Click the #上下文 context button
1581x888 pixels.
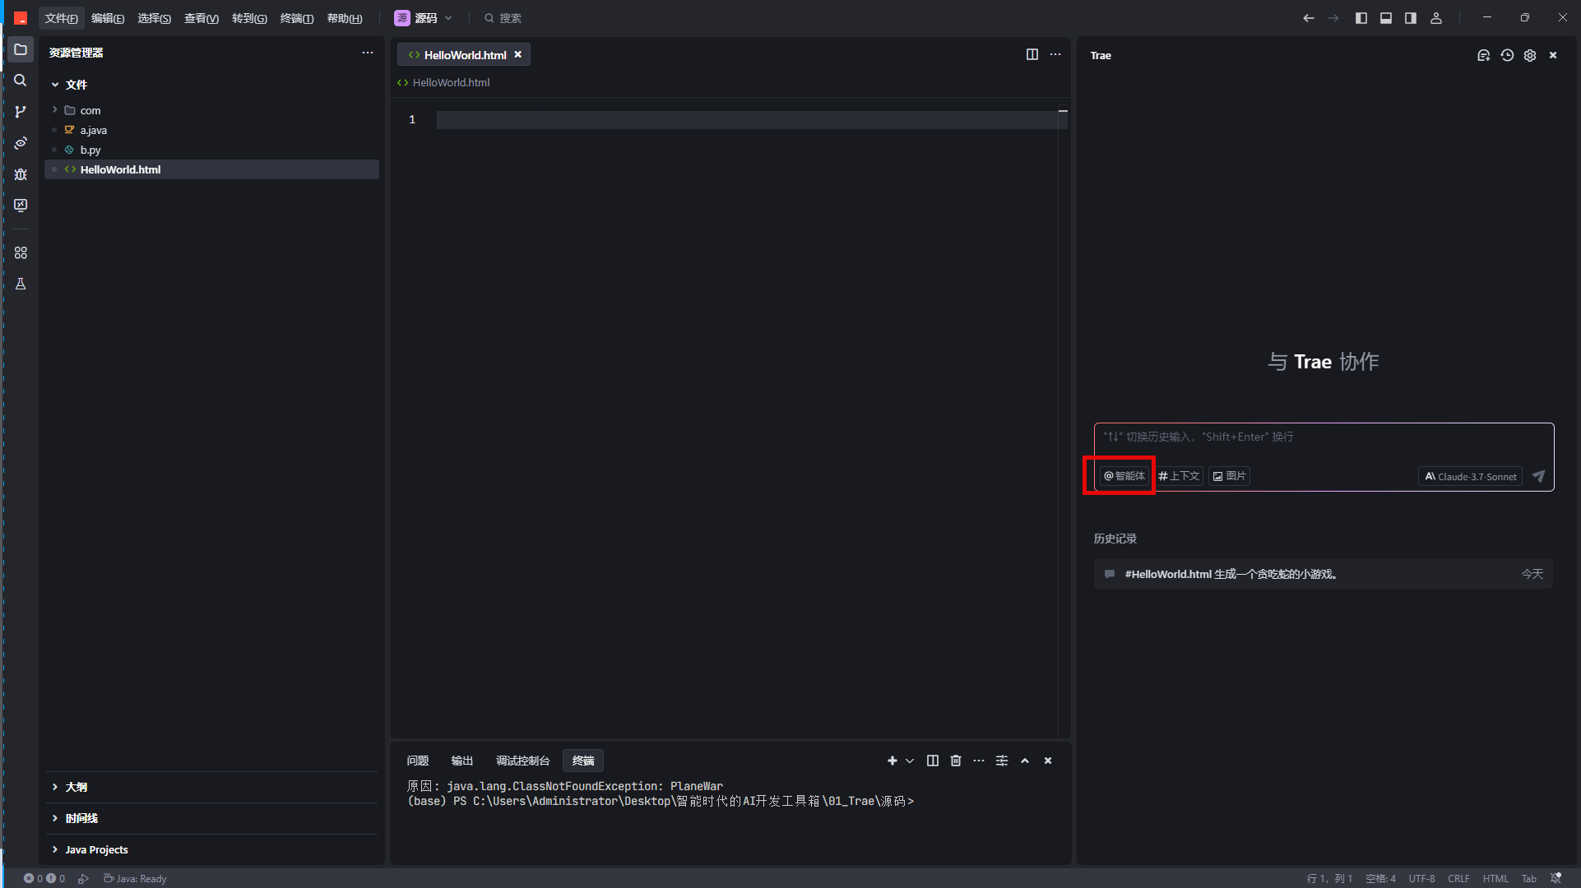pos(1179,475)
